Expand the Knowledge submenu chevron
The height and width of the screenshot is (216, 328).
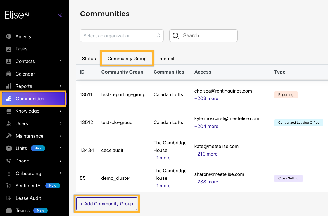(60, 111)
